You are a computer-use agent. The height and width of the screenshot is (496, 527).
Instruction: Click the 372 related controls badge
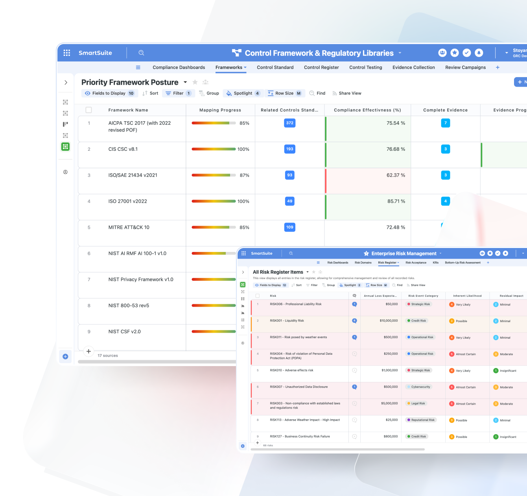click(x=290, y=123)
